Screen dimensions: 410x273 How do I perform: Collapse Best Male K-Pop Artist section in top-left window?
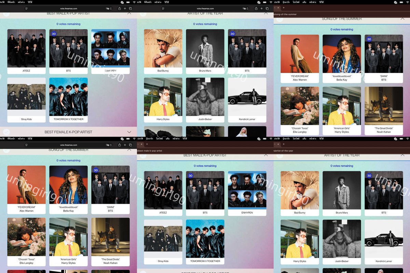click(x=129, y=13)
